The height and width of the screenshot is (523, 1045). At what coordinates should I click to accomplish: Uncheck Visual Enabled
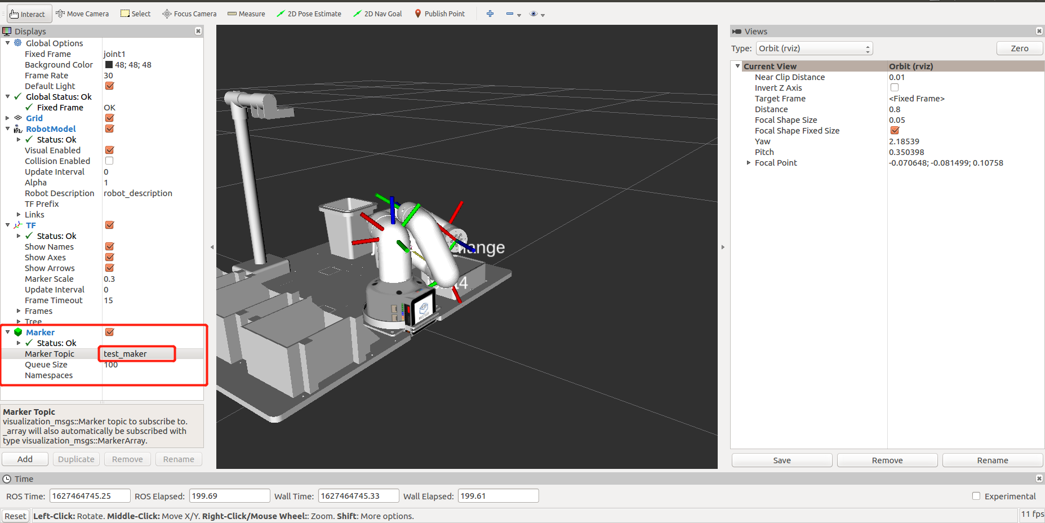(110, 150)
